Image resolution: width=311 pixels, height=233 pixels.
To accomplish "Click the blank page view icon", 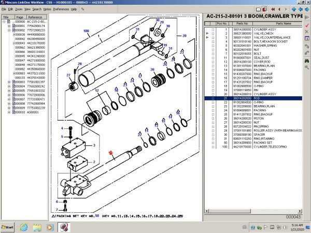I will [258, 9].
